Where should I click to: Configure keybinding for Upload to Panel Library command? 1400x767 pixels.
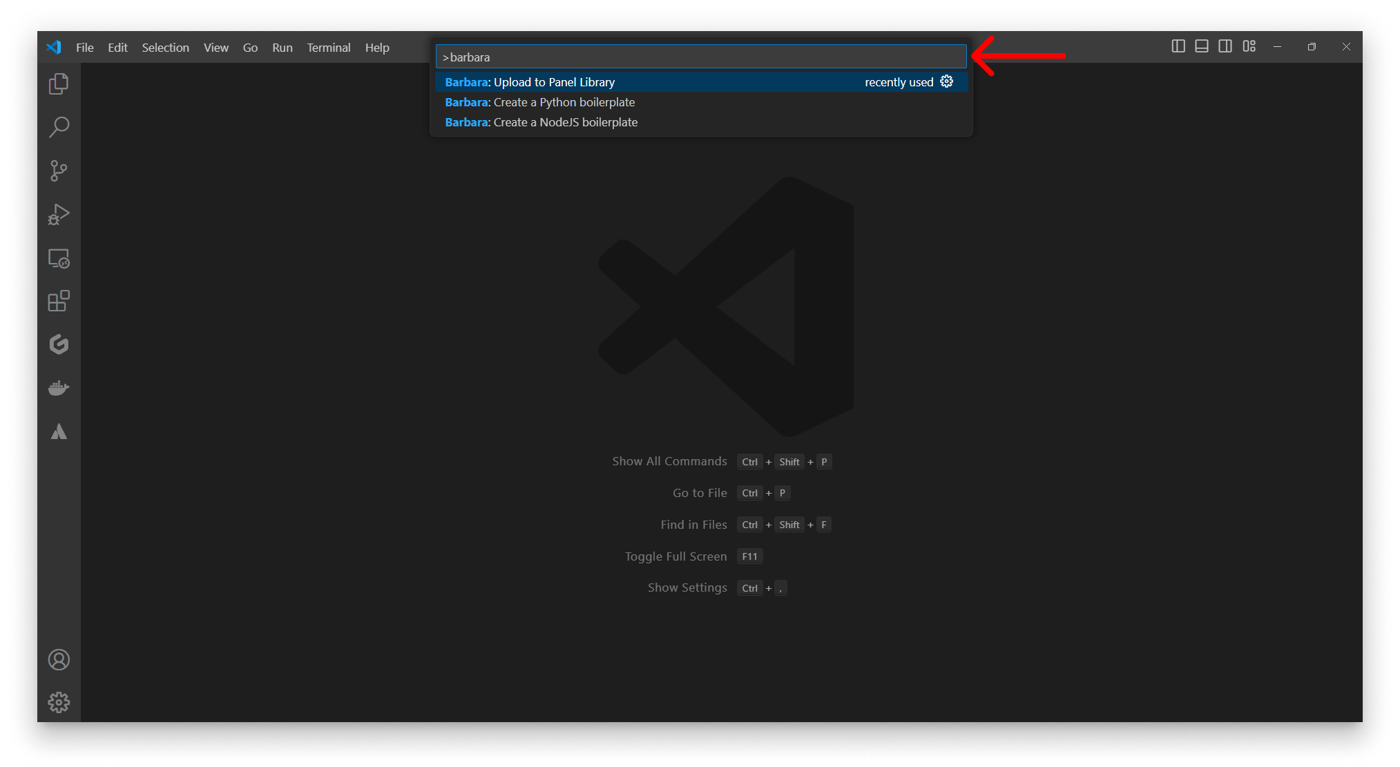946,81
